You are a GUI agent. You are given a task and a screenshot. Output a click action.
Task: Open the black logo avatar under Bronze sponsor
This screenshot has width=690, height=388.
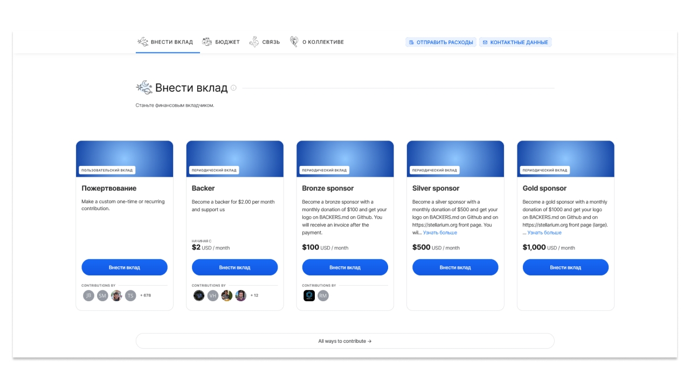309,295
